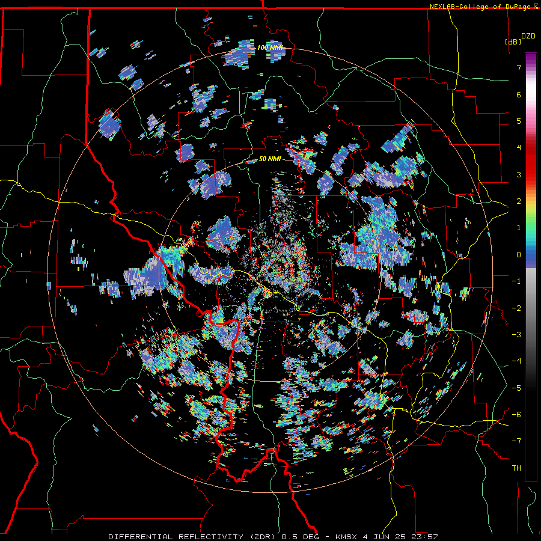Click the 3 value on color scale
This screenshot has width=541, height=541.
tap(519, 174)
